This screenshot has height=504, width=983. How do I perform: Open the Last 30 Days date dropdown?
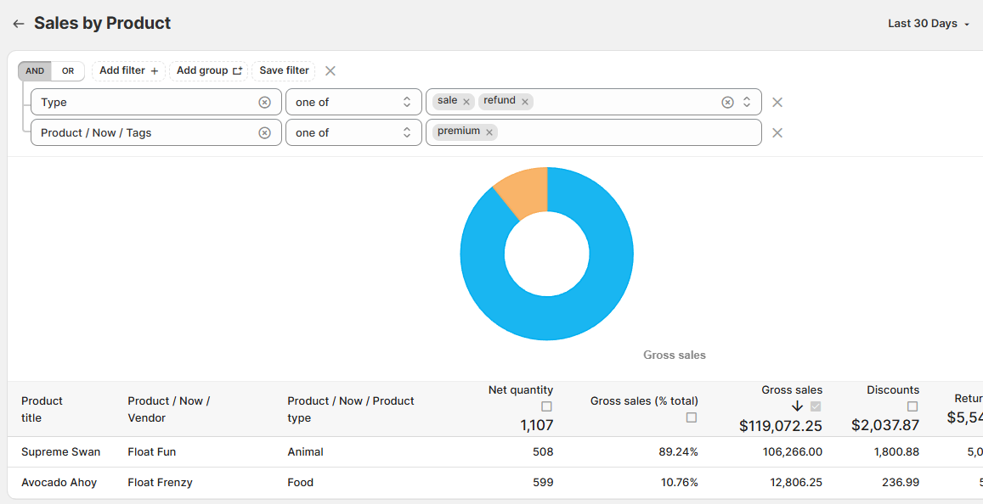[929, 24]
